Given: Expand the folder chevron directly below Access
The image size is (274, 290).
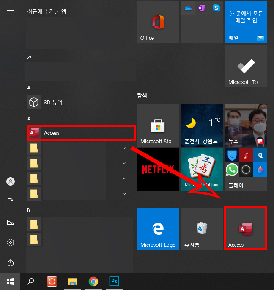Looking at the screenshot, I should (x=124, y=148).
